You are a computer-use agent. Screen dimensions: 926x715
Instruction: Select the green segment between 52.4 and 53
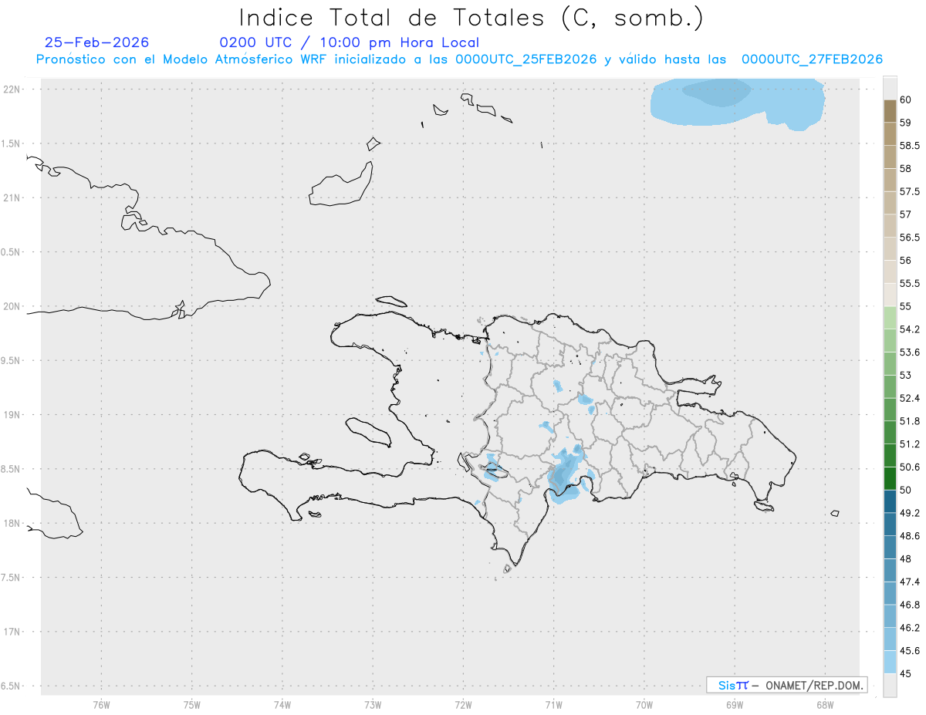(x=890, y=386)
